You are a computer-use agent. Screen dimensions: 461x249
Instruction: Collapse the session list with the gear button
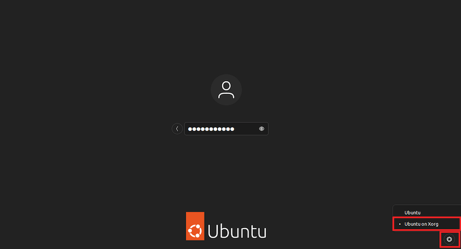[x=449, y=239]
